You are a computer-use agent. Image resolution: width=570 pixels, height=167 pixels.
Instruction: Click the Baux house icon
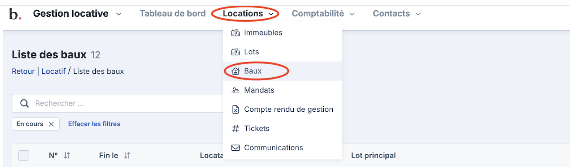pos(236,71)
